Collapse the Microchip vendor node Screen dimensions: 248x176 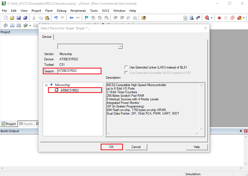46,85
